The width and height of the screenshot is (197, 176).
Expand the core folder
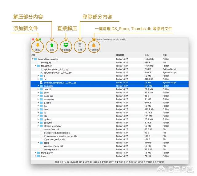click(x=38, y=92)
